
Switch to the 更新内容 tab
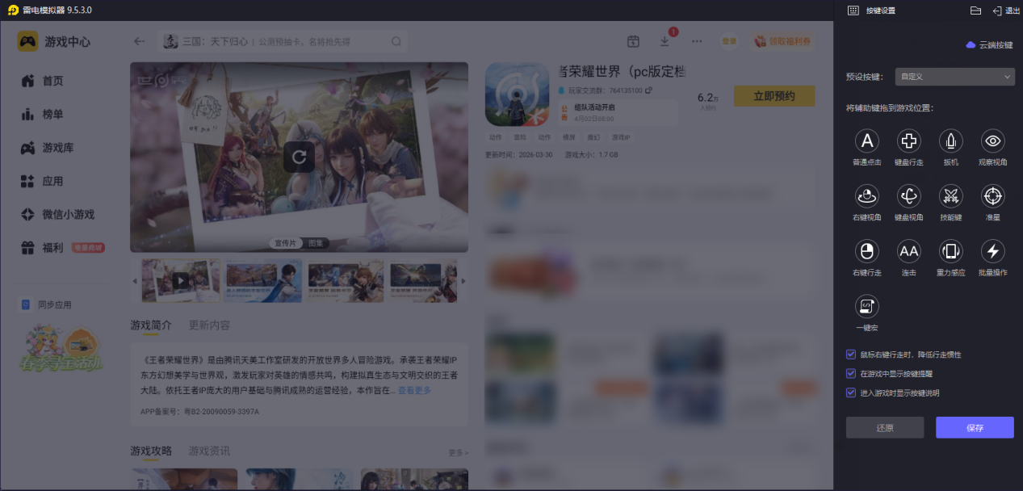pyautogui.click(x=209, y=325)
